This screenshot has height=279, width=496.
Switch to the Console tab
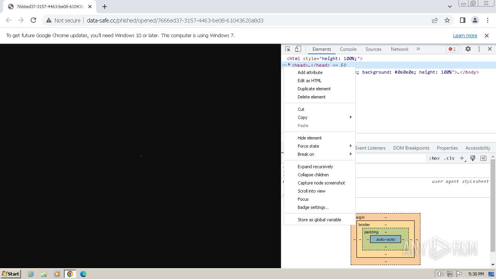click(x=348, y=49)
